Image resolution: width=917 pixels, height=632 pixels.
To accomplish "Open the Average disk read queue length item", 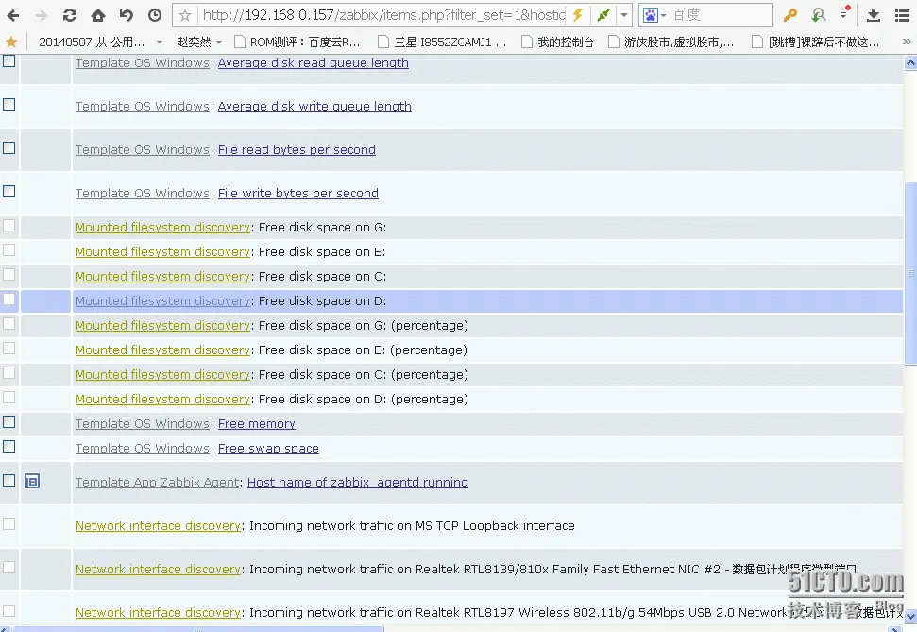I will [x=313, y=63].
